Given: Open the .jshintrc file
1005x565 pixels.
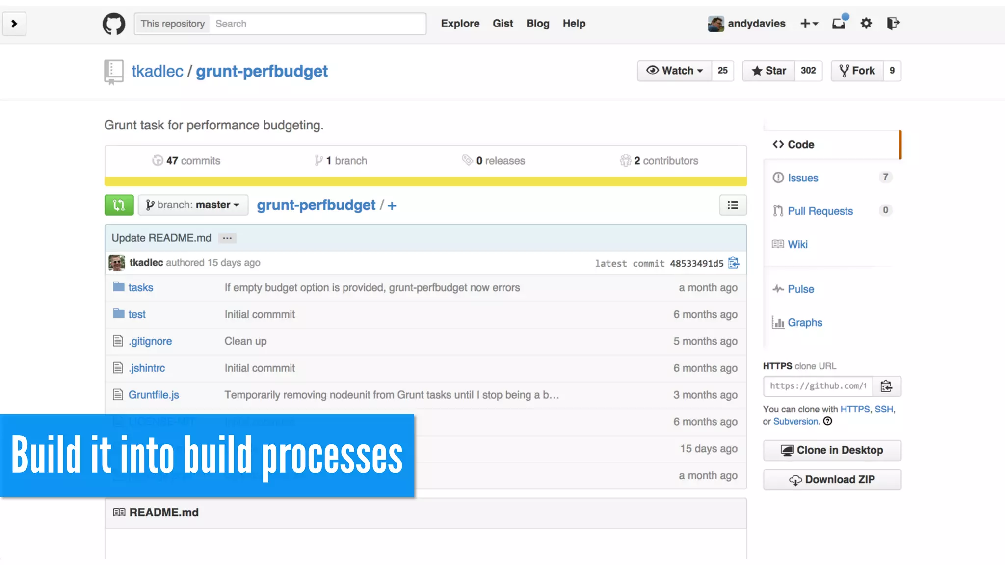Looking at the screenshot, I should pyautogui.click(x=147, y=368).
